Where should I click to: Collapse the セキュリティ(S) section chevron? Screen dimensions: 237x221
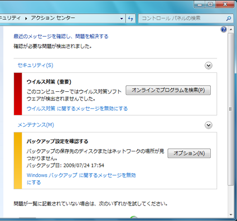[x=209, y=66]
